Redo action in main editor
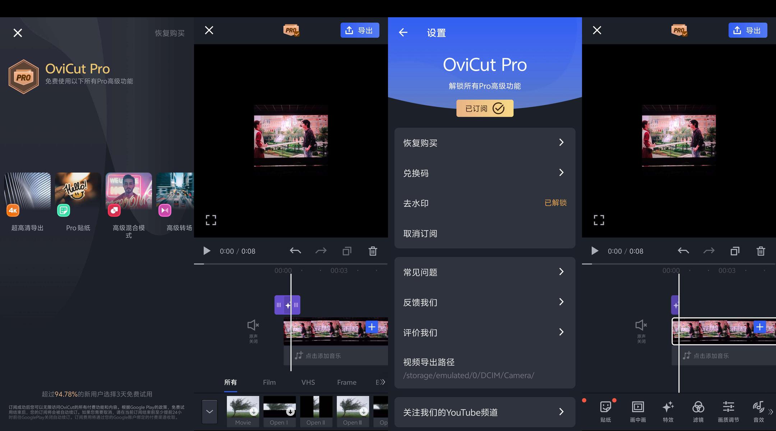The image size is (776, 431). point(709,251)
